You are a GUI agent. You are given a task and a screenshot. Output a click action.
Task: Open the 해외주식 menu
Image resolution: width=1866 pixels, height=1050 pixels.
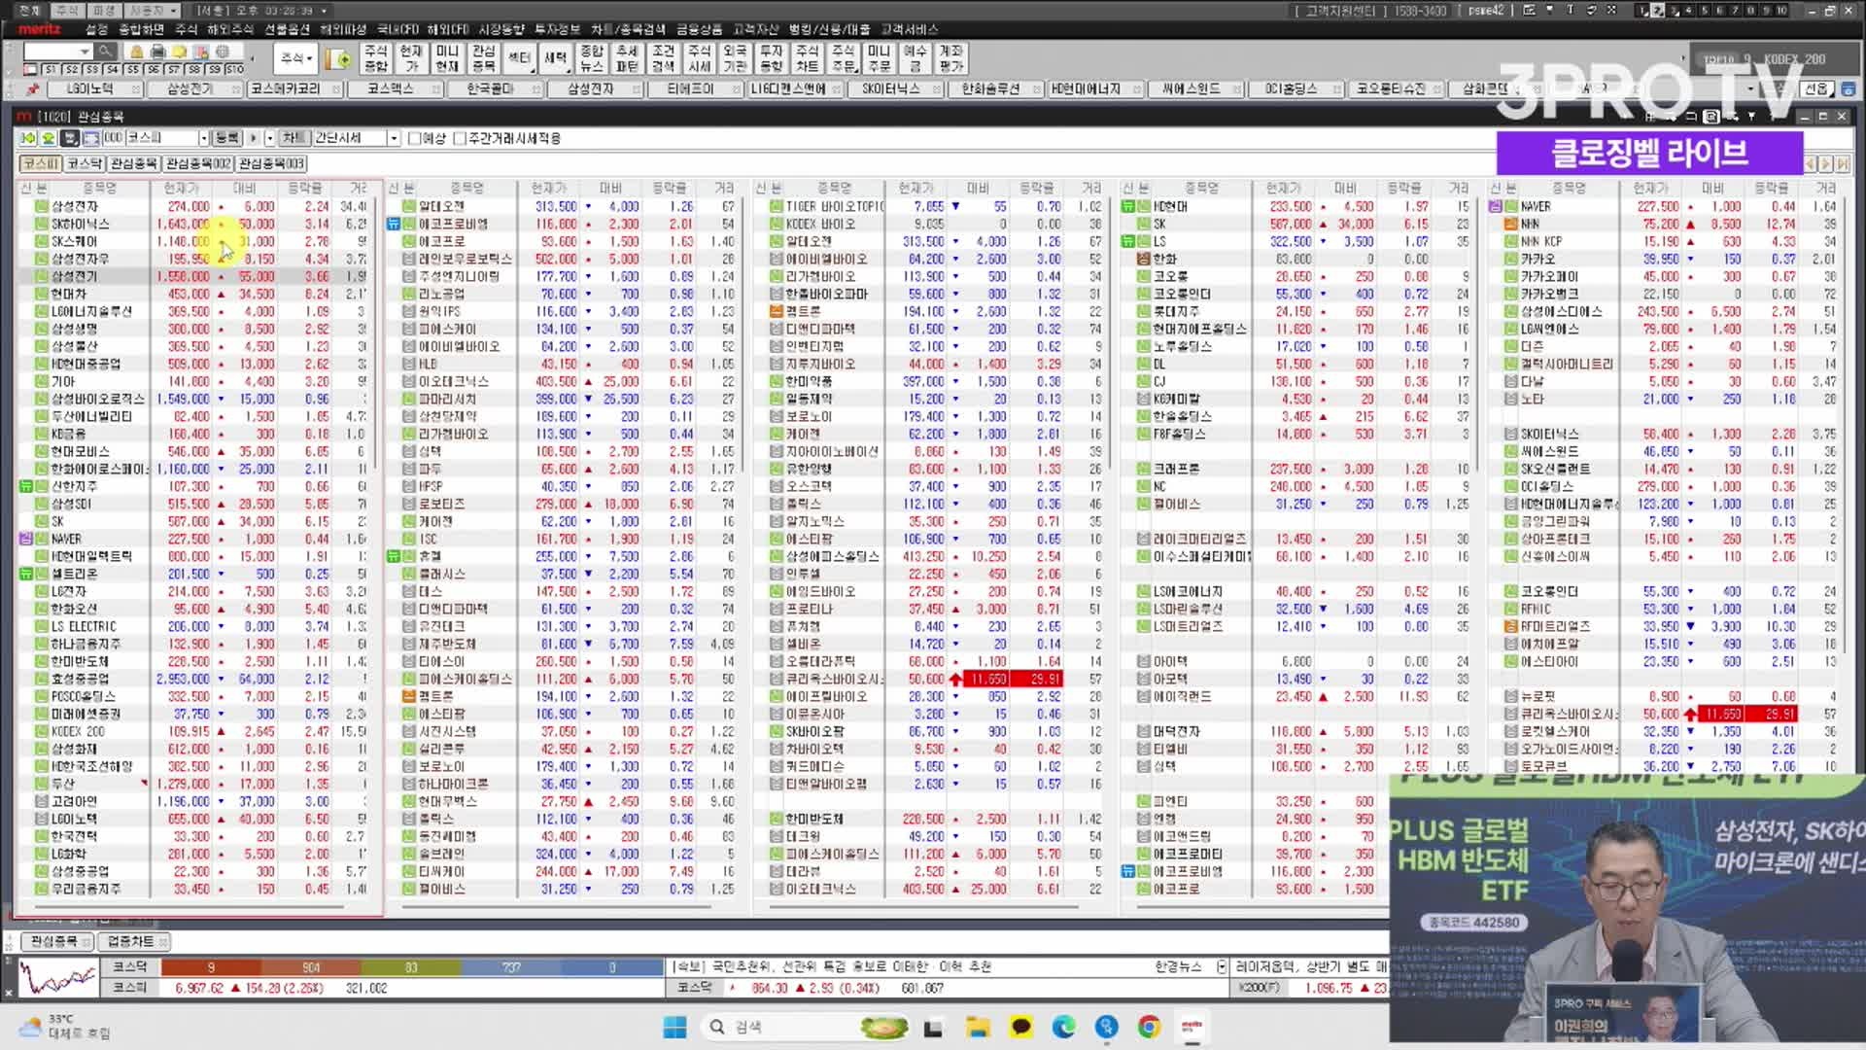(x=230, y=29)
